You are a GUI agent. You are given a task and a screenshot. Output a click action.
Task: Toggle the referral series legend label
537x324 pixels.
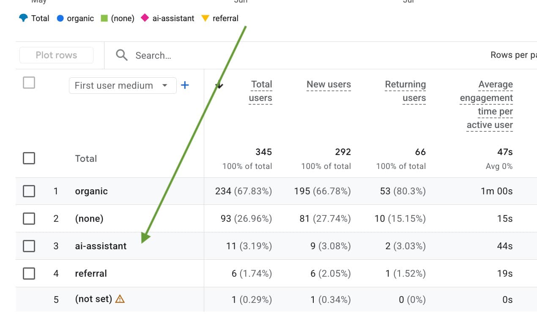(x=226, y=18)
